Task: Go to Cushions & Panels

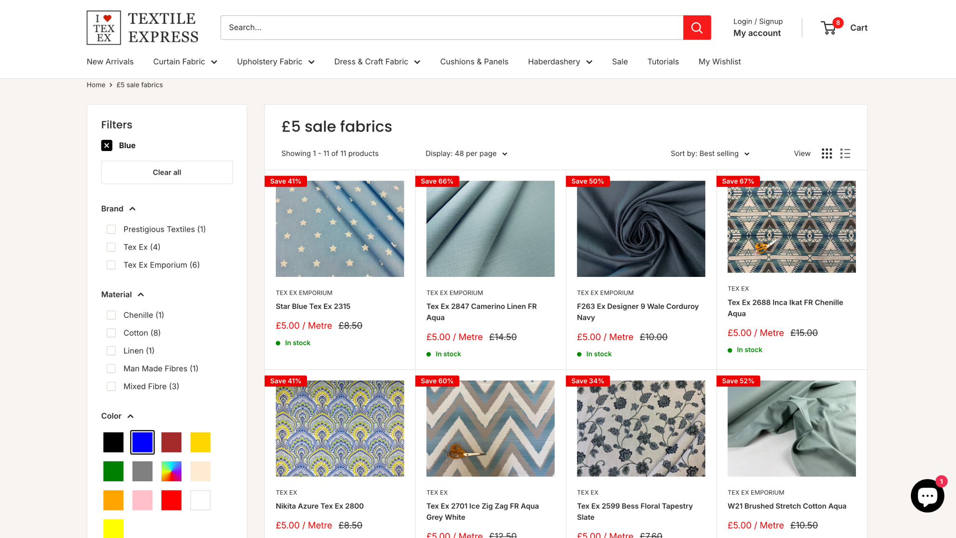Action: point(474,62)
